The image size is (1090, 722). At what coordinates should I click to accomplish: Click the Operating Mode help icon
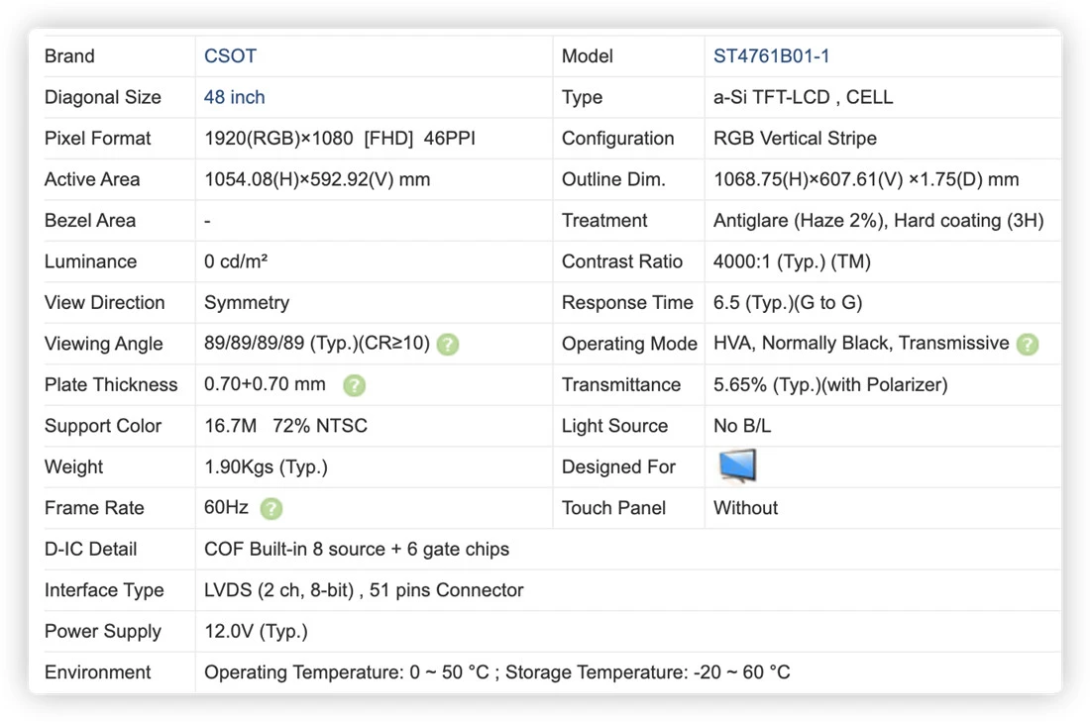click(x=1027, y=344)
